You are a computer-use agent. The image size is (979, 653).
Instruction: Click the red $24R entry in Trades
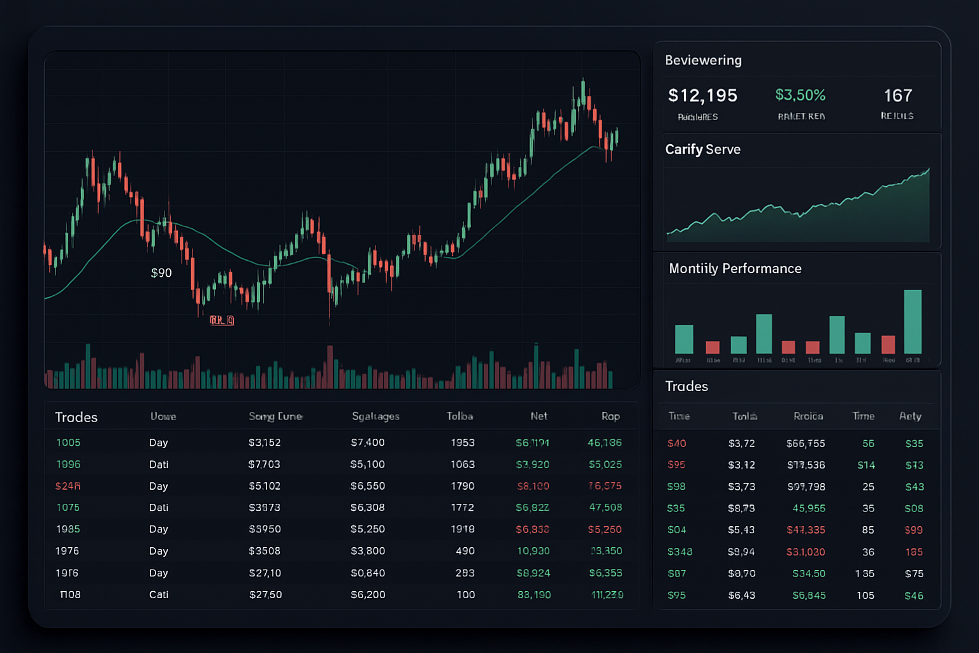pos(68,486)
